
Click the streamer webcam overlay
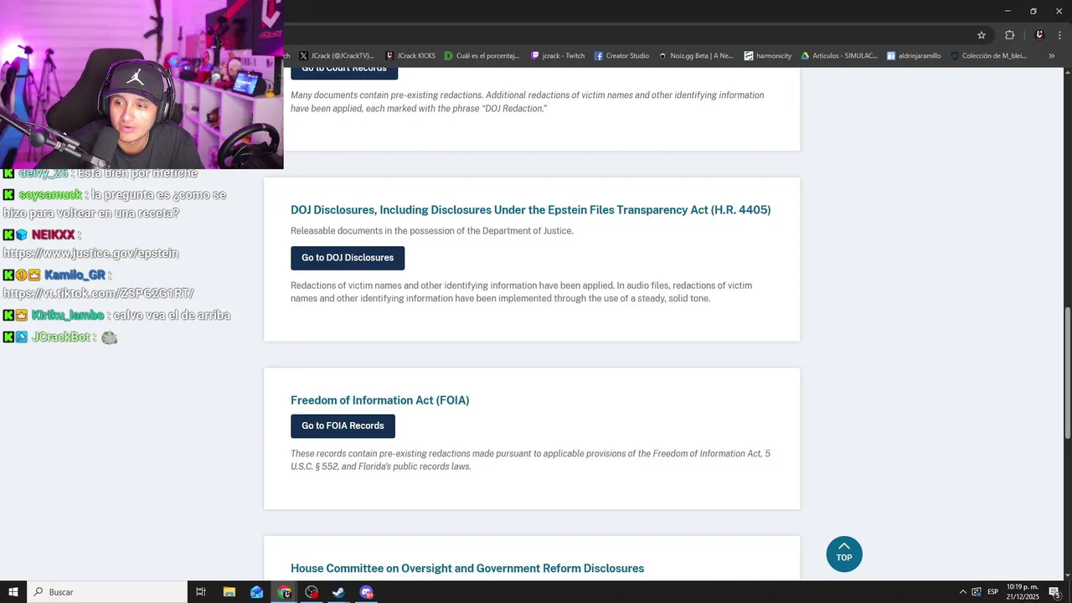142,85
